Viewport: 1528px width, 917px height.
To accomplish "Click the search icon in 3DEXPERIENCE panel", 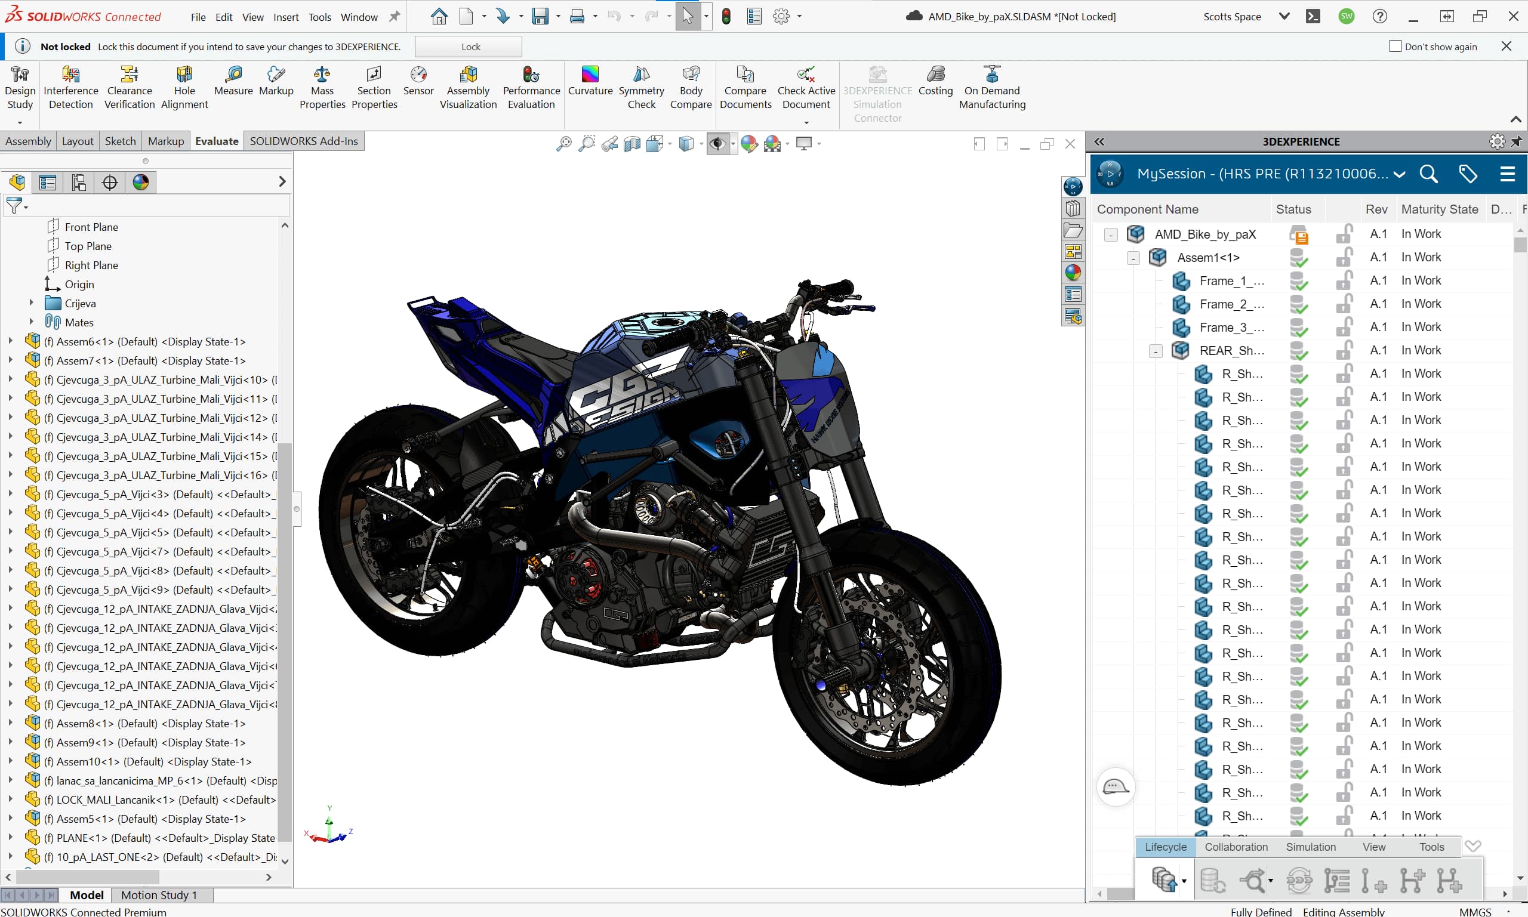I will [1428, 174].
